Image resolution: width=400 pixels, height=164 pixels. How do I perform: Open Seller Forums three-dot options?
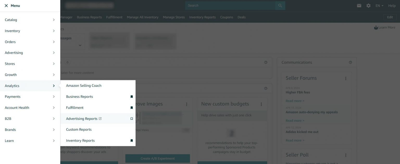pos(346,78)
